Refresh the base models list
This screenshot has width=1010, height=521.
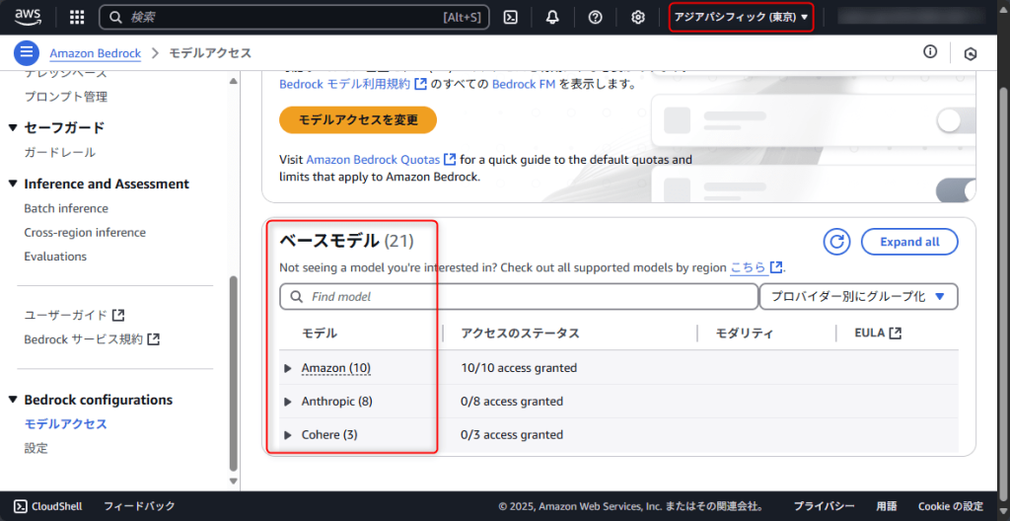836,242
